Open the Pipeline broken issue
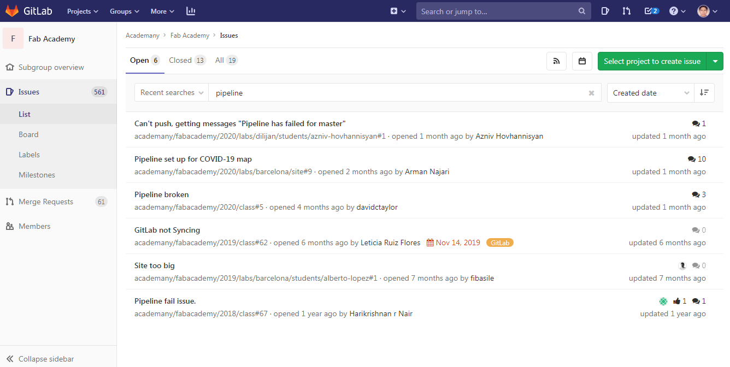 pyautogui.click(x=162, y=194)
